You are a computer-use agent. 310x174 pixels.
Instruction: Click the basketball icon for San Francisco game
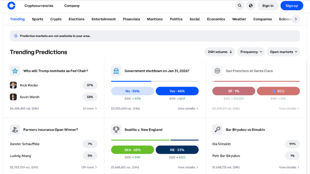(217, 71)
